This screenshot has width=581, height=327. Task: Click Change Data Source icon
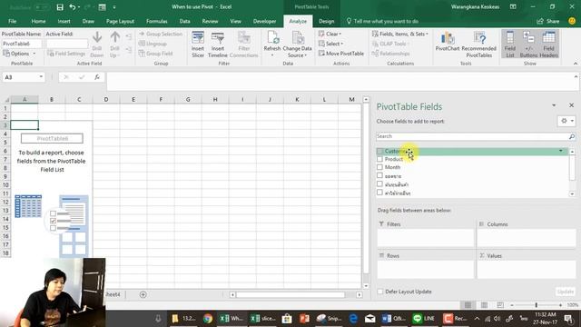(x=297, y=45)
